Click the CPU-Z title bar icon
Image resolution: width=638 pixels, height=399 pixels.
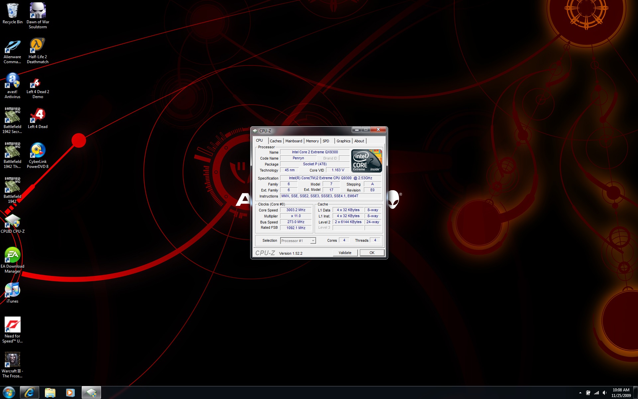coord(255,131)
